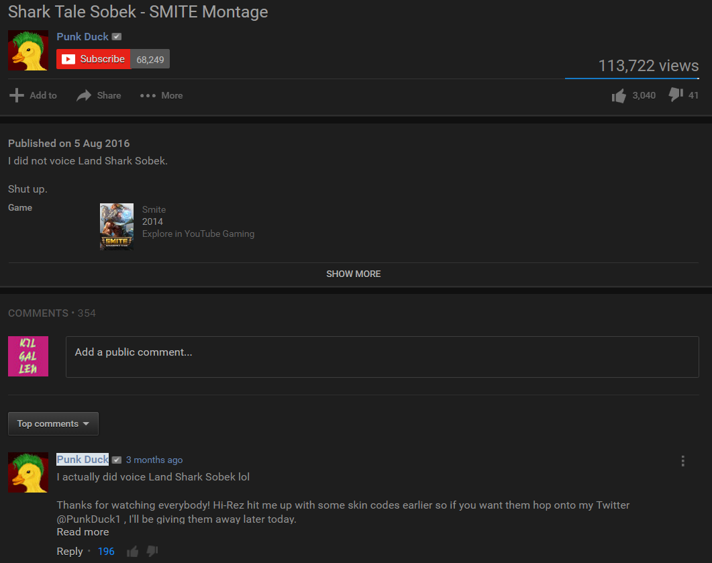Click the verified badge beside the channel name
Screen dimensions: 712x563
[x=117, y=37]
